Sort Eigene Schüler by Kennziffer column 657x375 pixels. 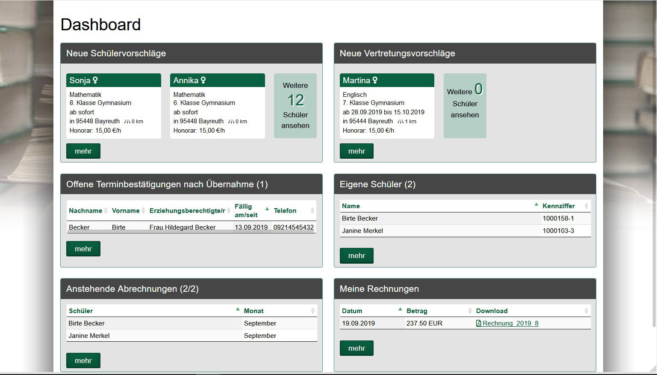click(x=586, y=206)
